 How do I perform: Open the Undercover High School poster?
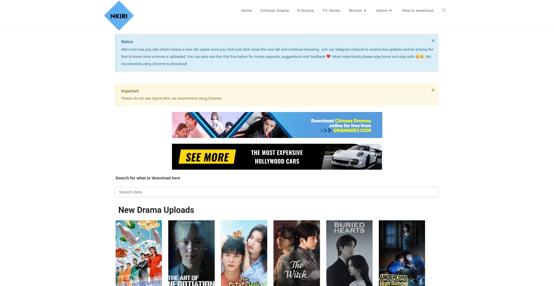[x=402, y=253]
